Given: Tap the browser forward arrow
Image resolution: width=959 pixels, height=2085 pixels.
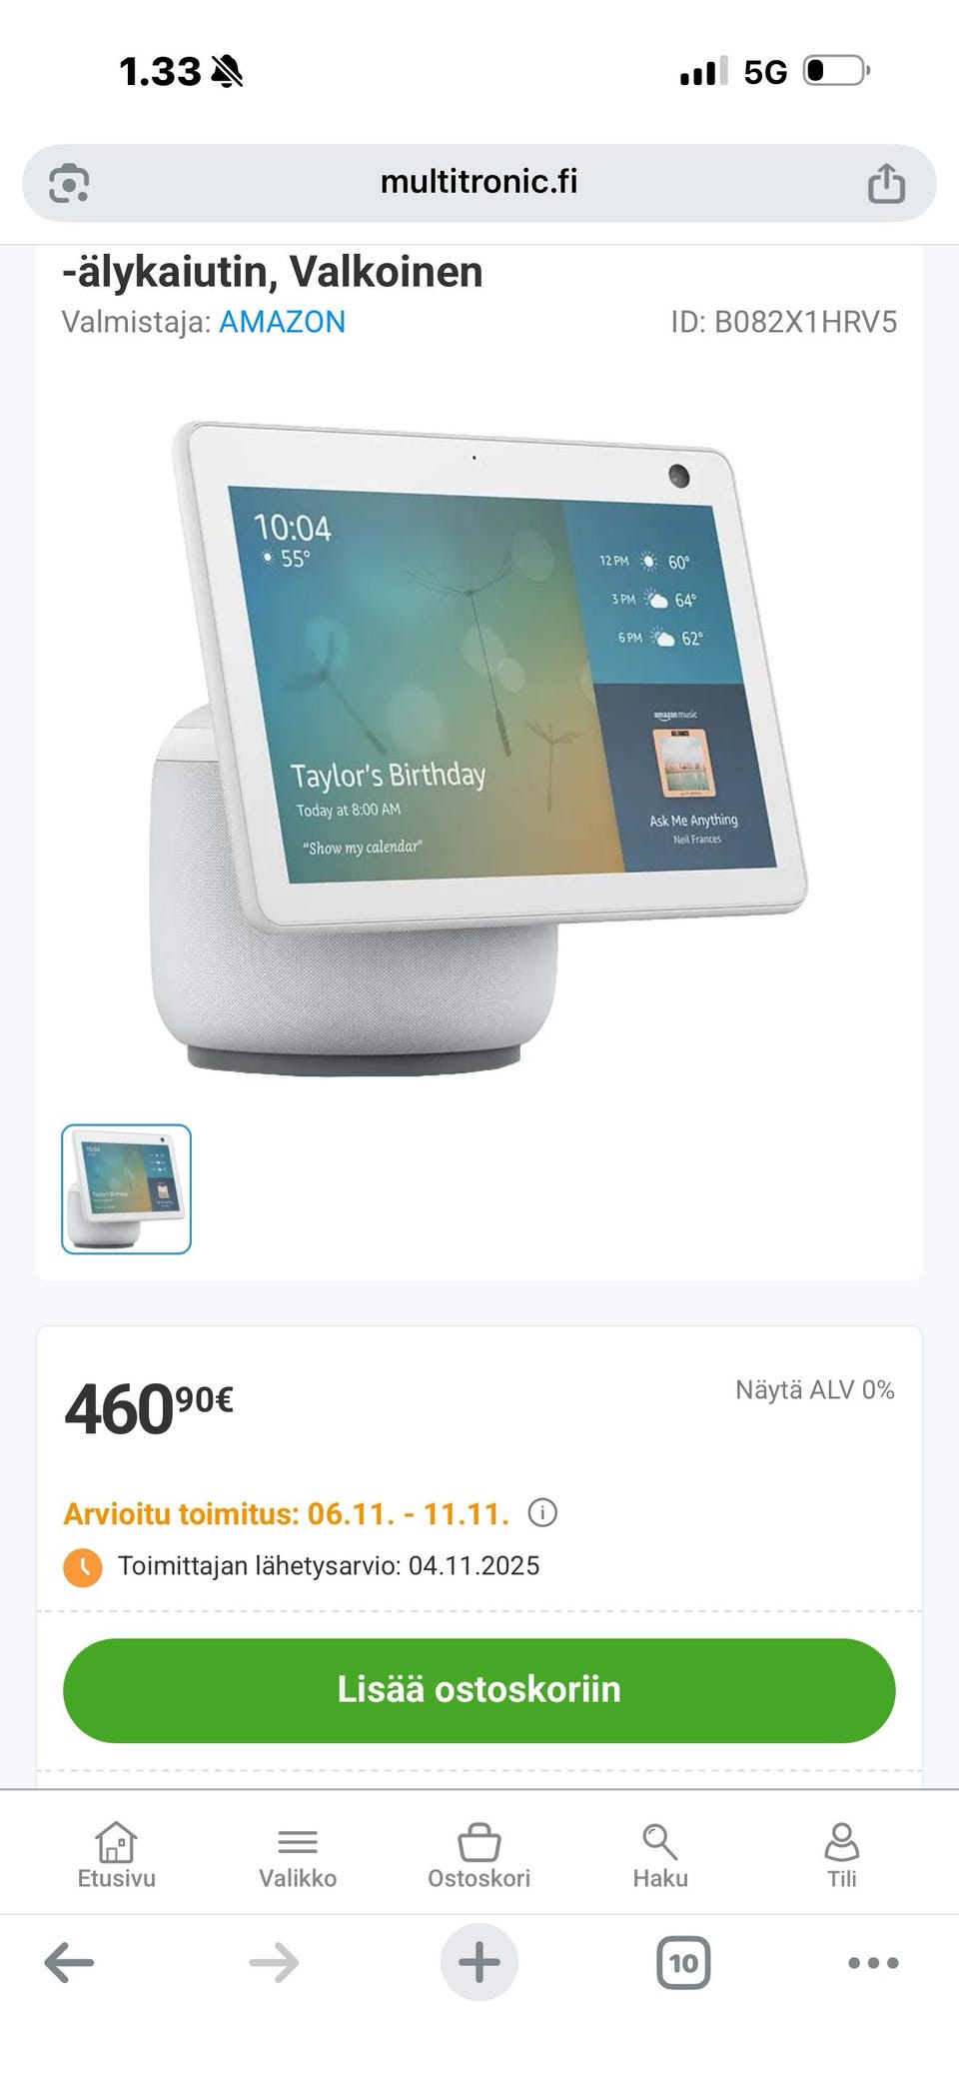Looking at the screenshot, I should 274,1962.
